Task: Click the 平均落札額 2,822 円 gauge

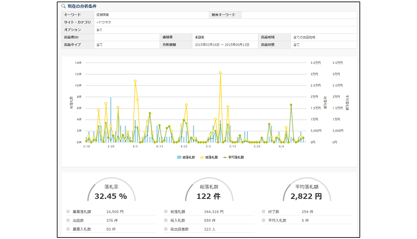Action: tap(307, 192)
